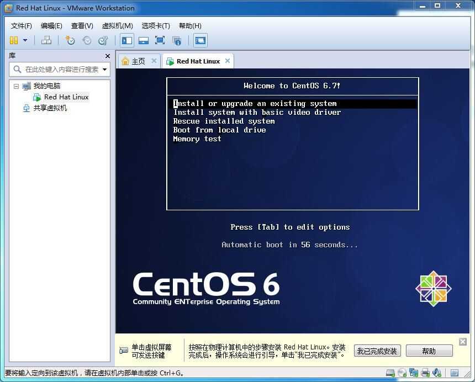Click the printer status bar icon

pos(425,373)
